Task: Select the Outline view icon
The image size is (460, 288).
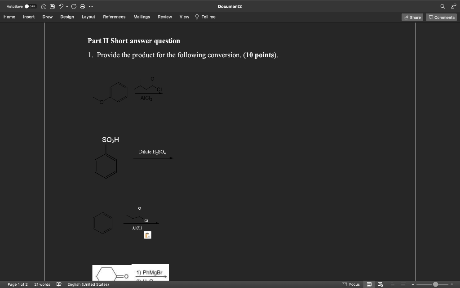Action: click(x=393, y=284)
